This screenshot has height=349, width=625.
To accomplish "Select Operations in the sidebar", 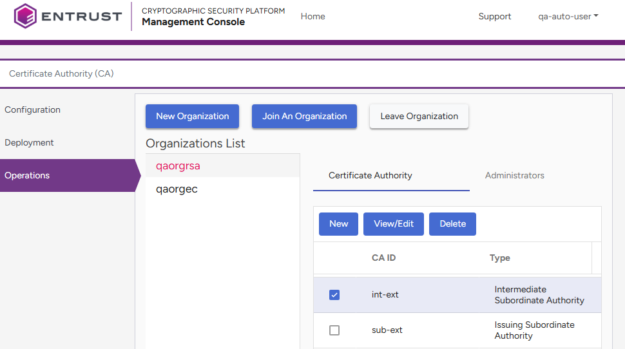I will (x=27, y=176).
